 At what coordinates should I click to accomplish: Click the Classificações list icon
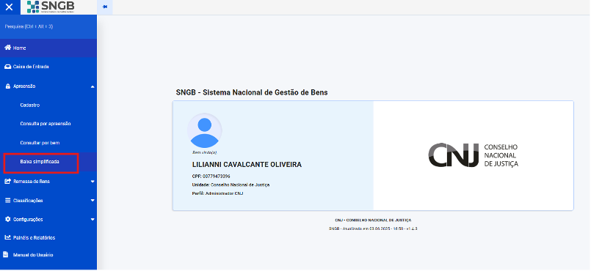click(x=7, y=201)
